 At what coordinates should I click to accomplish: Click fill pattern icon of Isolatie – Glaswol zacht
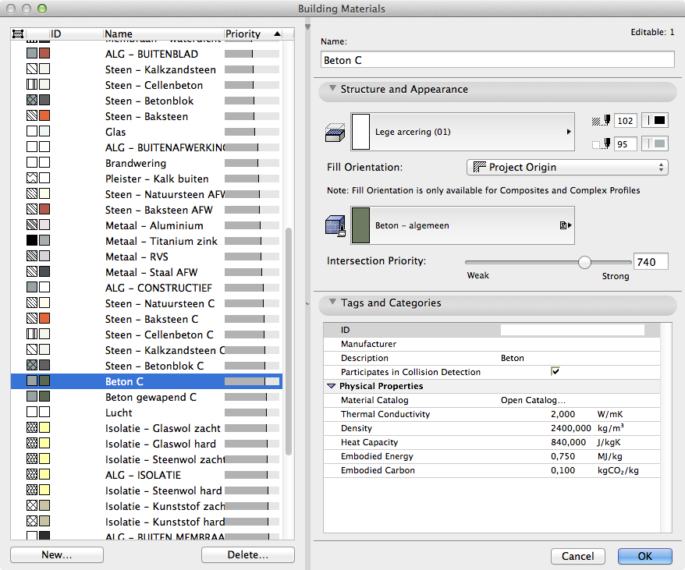coord(32,427)
